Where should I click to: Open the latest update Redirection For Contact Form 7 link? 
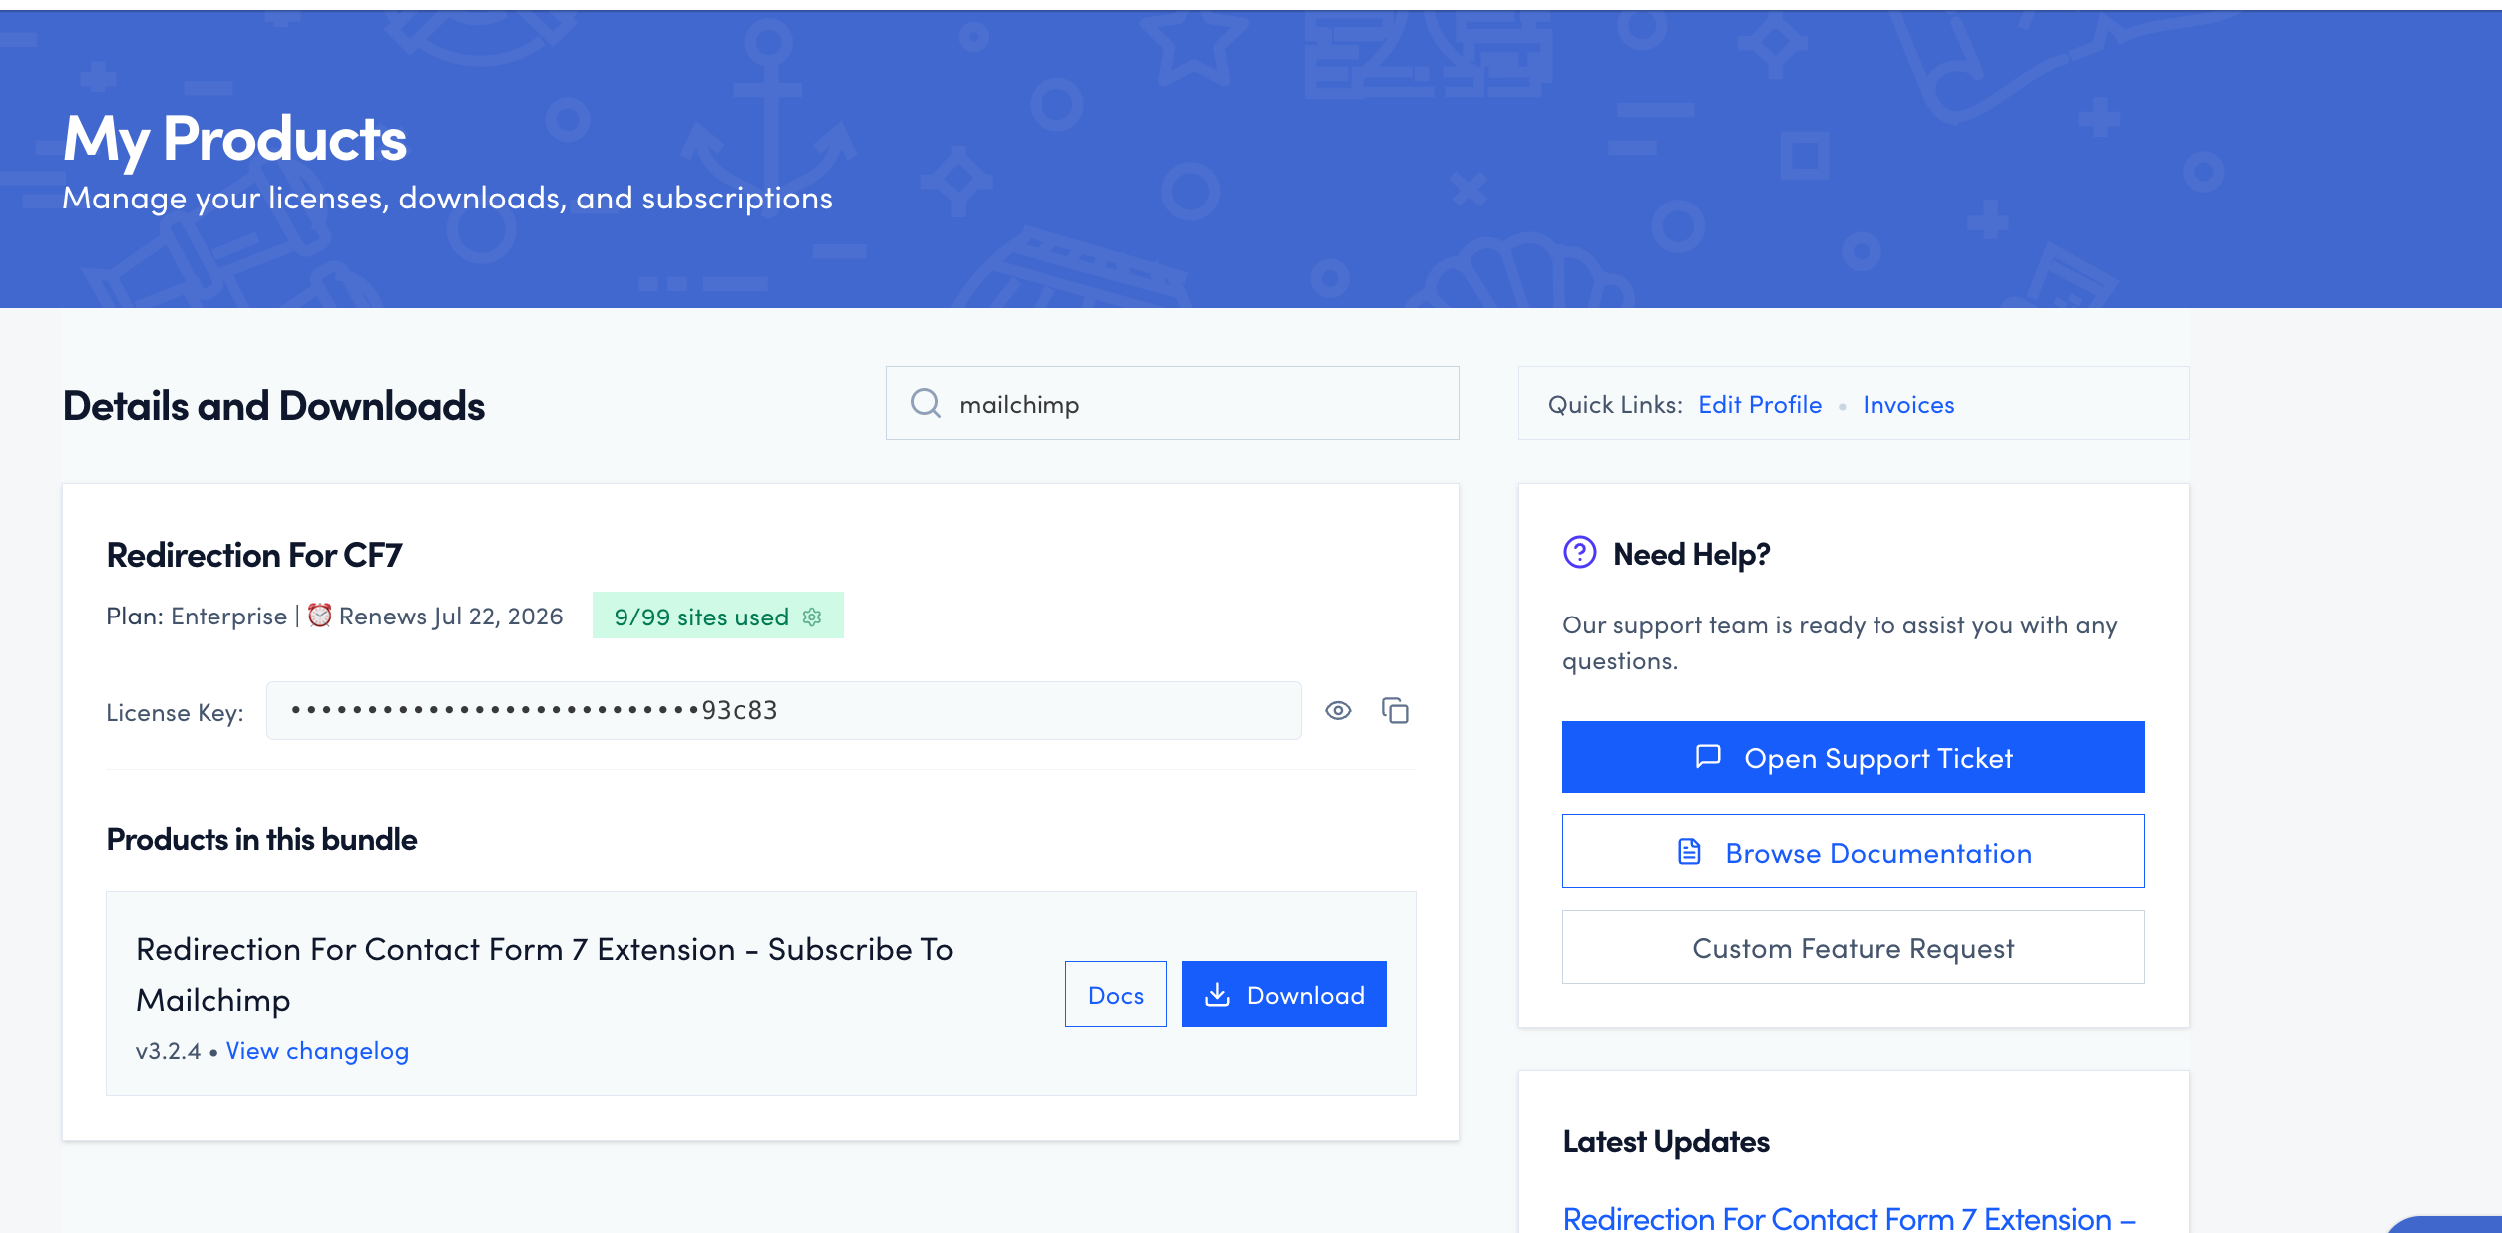pyautogui.click(x=1848, y=1218)
